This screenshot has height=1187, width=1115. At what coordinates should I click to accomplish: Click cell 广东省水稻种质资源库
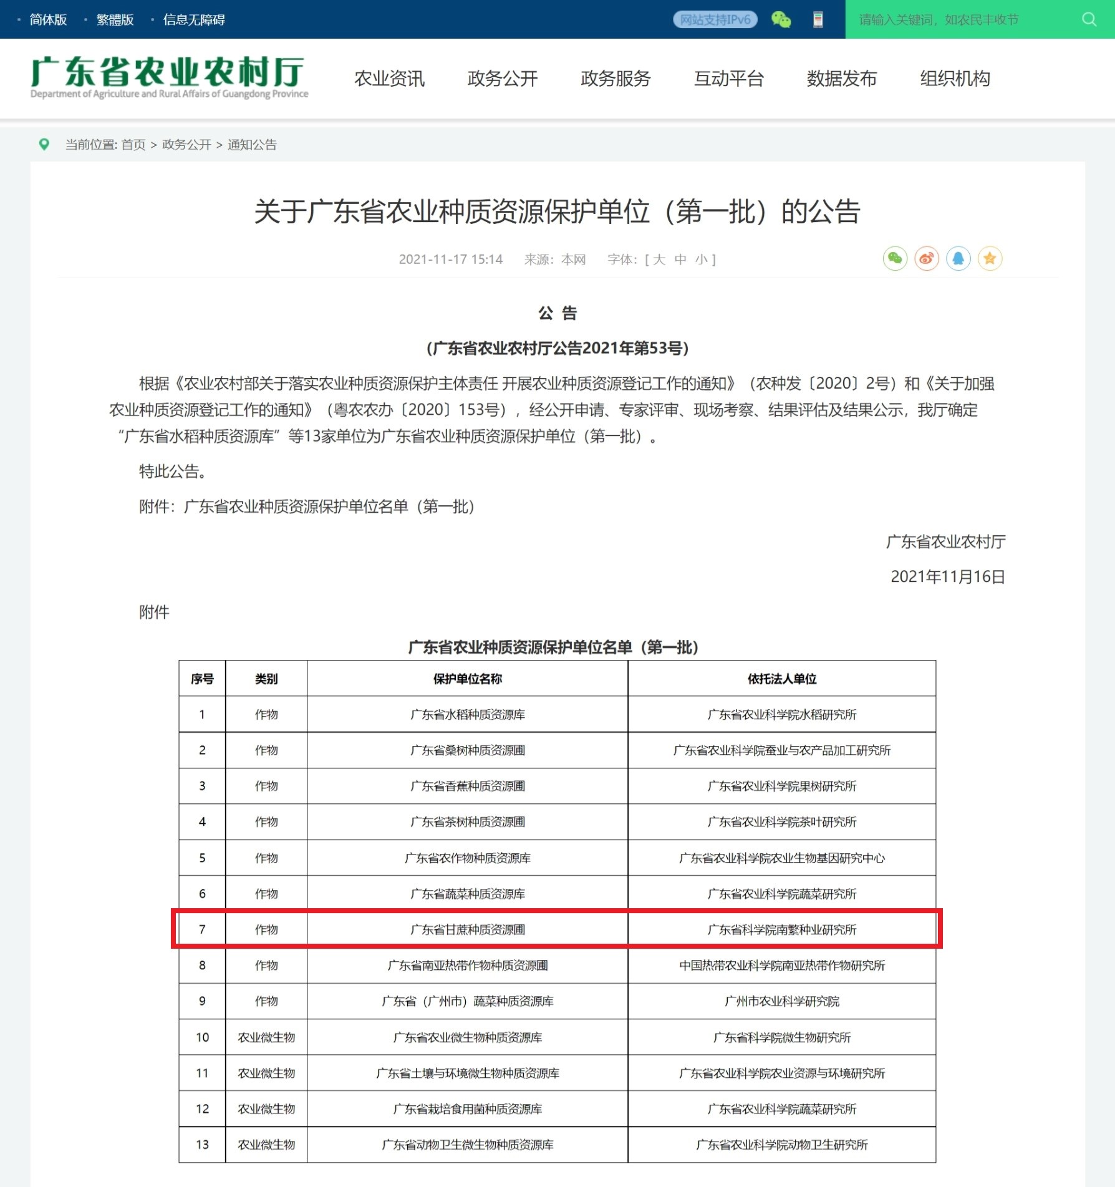point(468,714)
